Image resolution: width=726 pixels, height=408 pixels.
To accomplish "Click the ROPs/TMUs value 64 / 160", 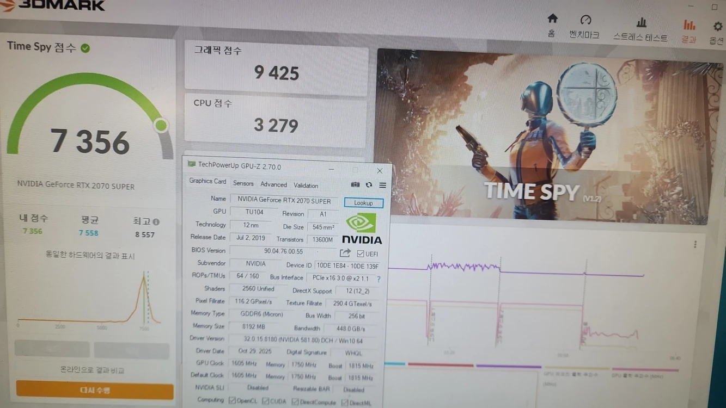I will pyautogui.click(x=248, y=276).
